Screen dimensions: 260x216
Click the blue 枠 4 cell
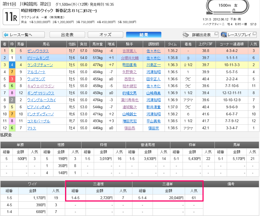pos(12,65)
